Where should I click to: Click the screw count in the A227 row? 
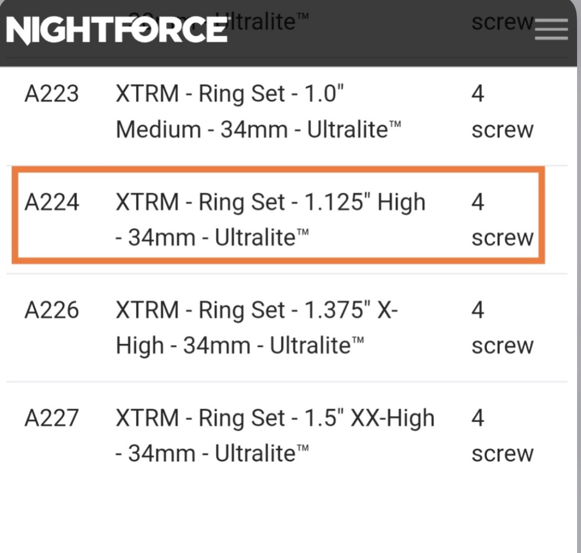click(x=502, y=436)
